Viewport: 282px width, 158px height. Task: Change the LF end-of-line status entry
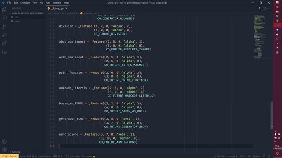249,156
